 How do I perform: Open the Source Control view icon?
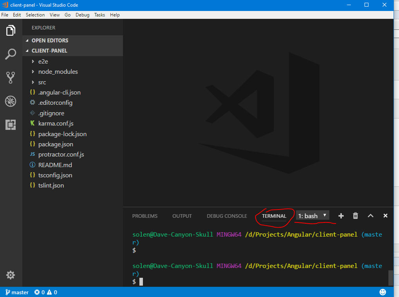[11, 78]
